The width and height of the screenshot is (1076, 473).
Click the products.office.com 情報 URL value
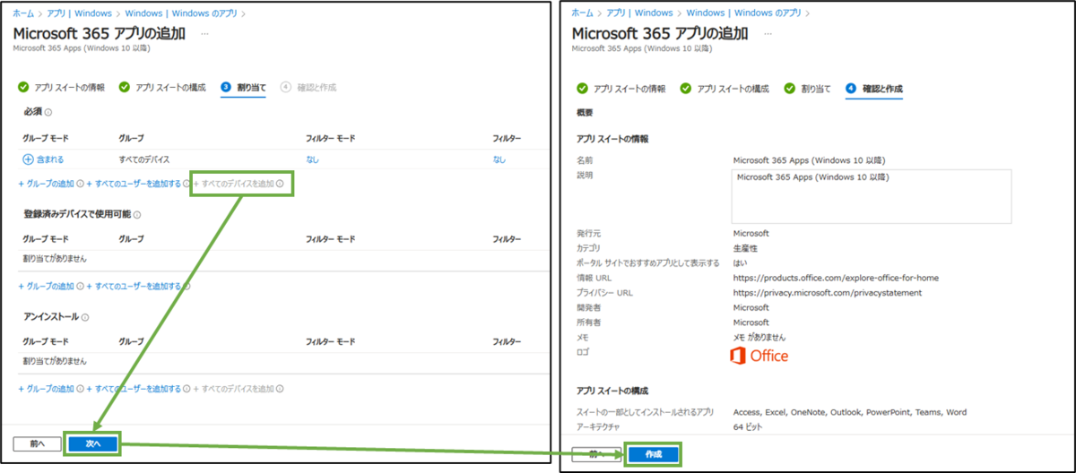click(x=836, y=278)
